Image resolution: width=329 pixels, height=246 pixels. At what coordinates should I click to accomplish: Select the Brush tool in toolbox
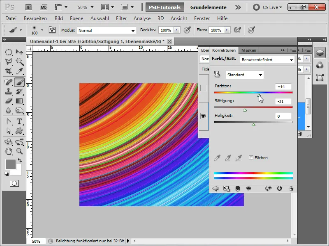click(19, 82)
